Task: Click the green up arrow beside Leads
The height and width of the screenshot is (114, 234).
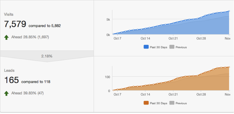Action: pyautogui.click(x=6, y=93)
